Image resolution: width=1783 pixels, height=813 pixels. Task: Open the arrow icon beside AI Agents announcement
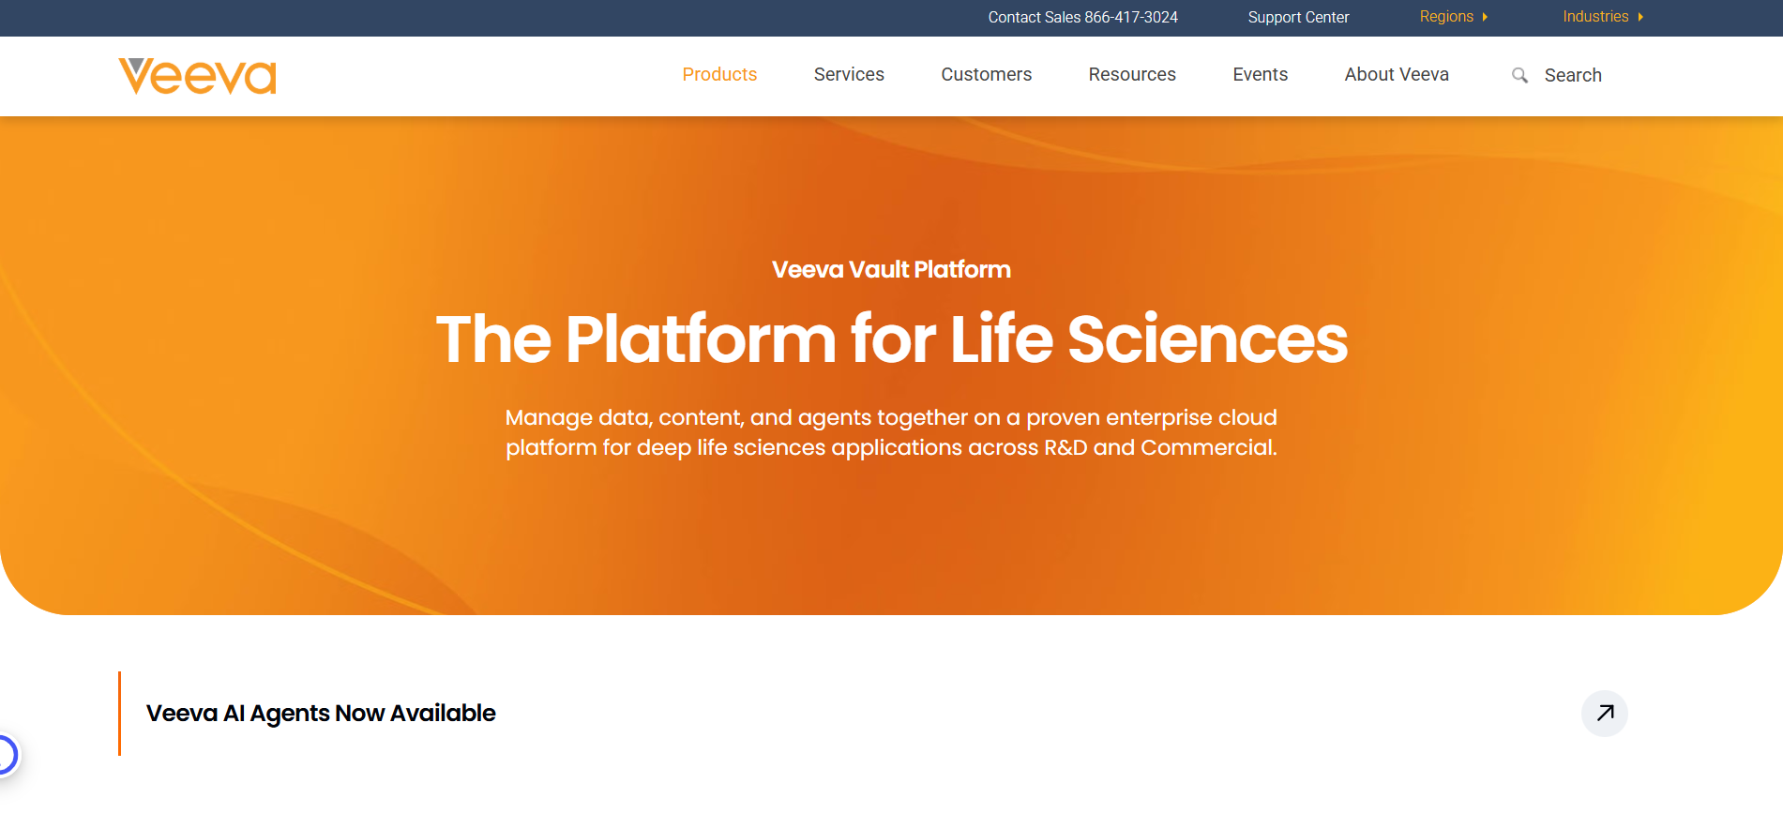[1605, 713]
